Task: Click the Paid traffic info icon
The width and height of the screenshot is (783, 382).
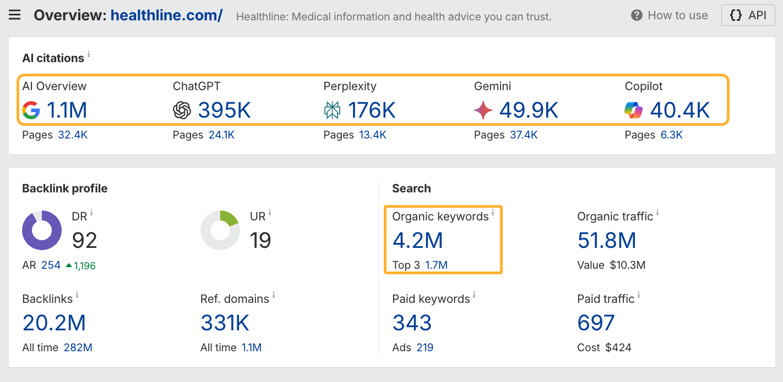Action: point(638,295)
